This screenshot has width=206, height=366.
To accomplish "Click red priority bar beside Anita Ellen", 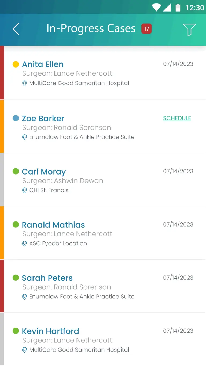I will pyautogui.click(x=2, y=73).
